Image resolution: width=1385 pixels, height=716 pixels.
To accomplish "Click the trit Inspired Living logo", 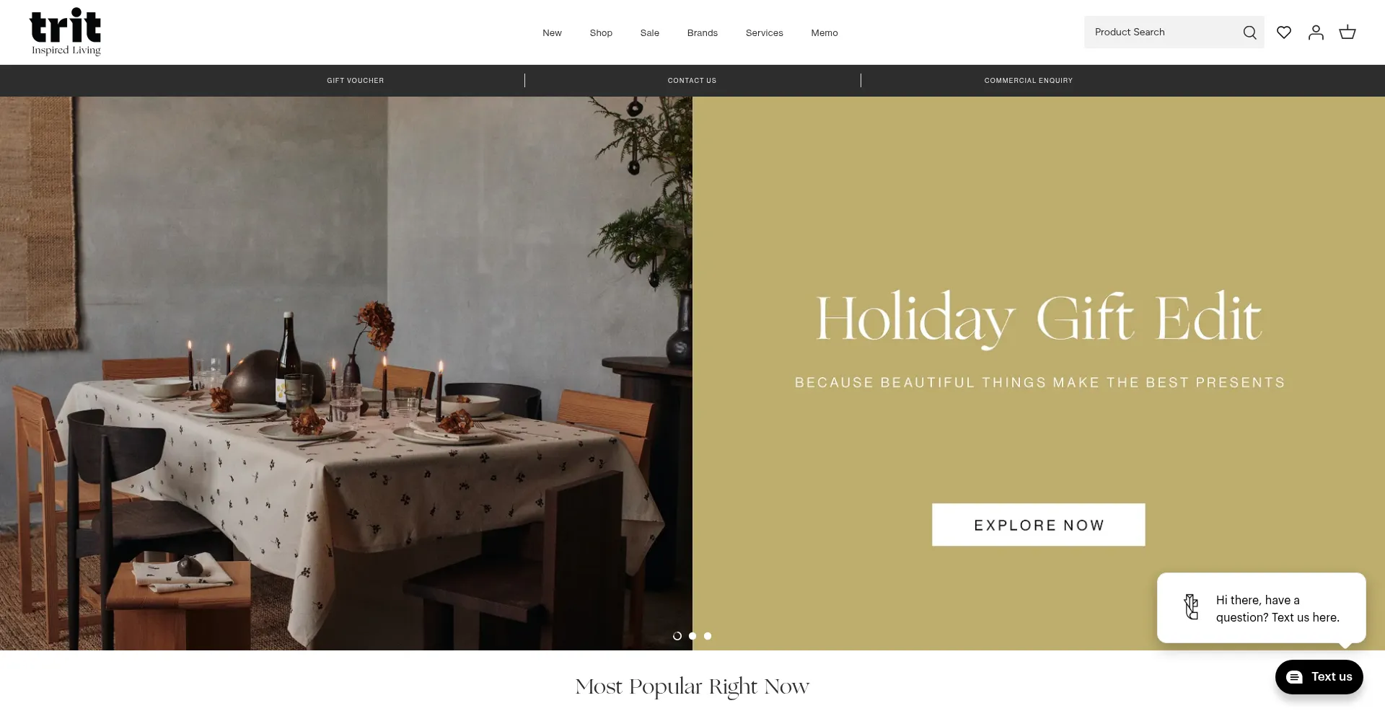I will 66,32.
